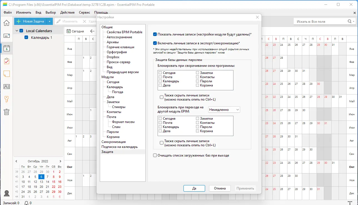Select Архивы settings item

pos(113,42)
